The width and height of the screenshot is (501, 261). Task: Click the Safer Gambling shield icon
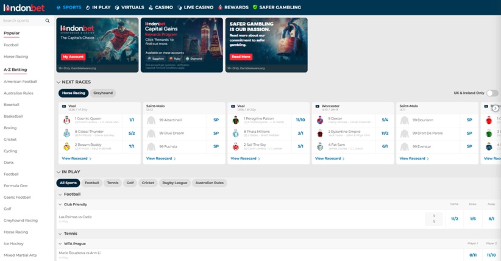click(255, 7)
